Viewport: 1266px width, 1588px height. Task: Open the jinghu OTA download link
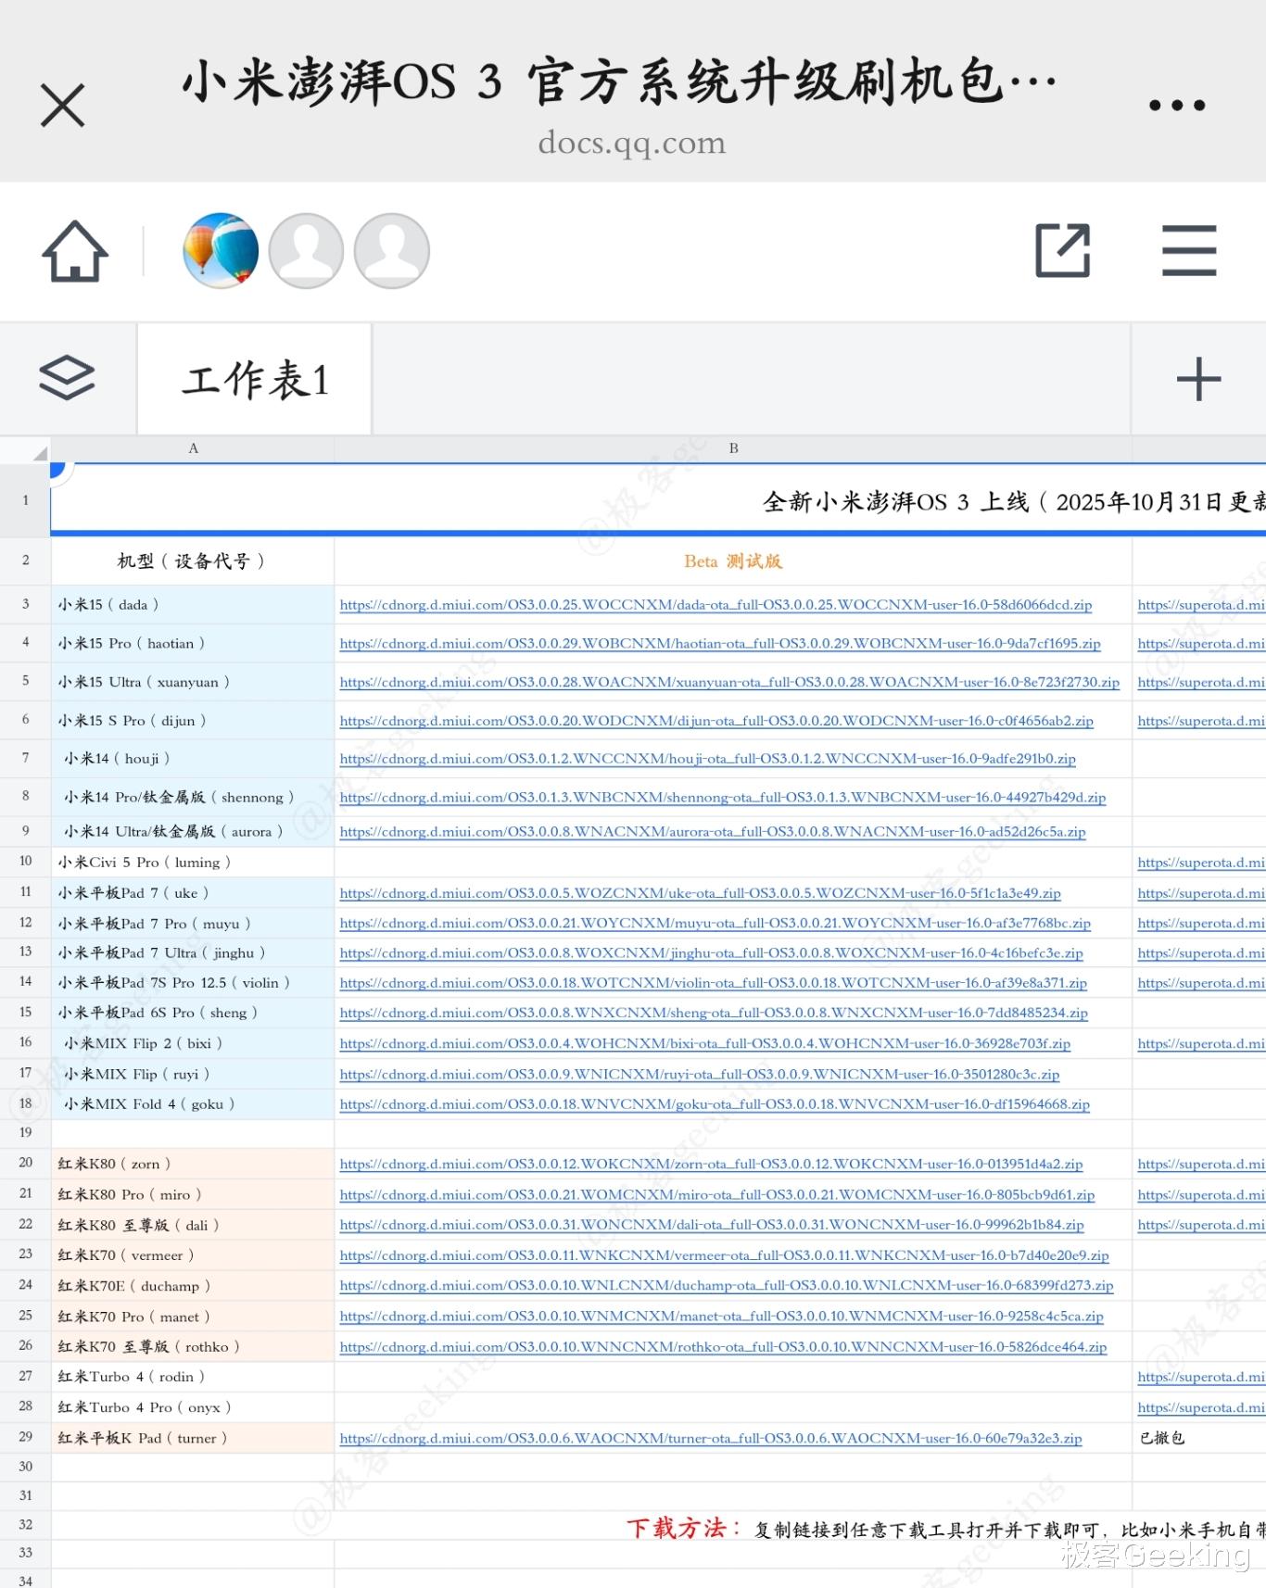click(x=711, y=953)
